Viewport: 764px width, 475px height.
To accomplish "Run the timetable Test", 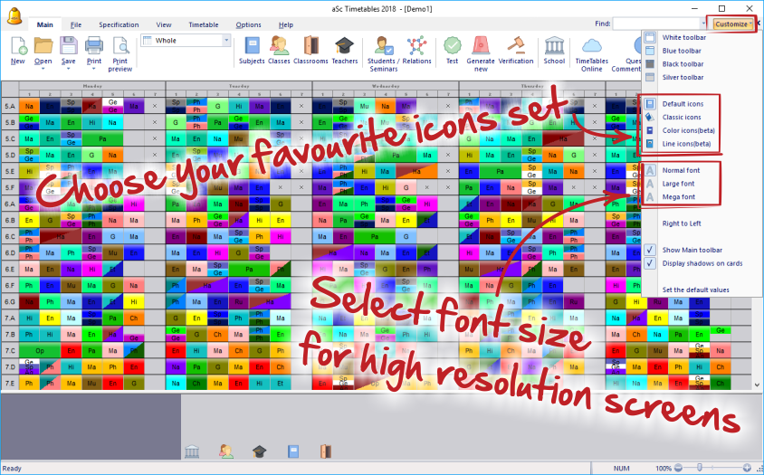I will [453, 50].
